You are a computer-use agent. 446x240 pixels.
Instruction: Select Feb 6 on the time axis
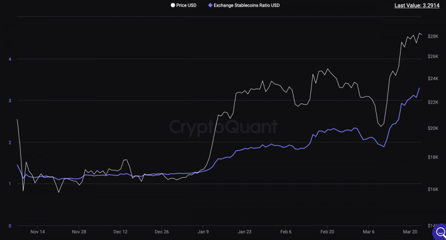[285, 231]
